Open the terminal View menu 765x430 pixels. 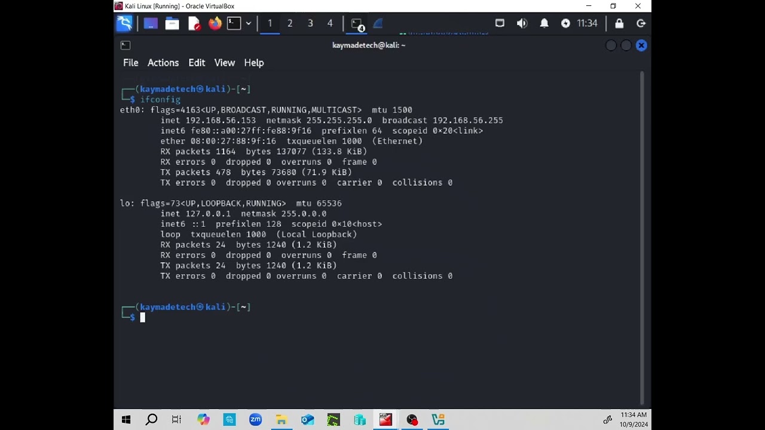pyautogui.click(x=225, y=63)
